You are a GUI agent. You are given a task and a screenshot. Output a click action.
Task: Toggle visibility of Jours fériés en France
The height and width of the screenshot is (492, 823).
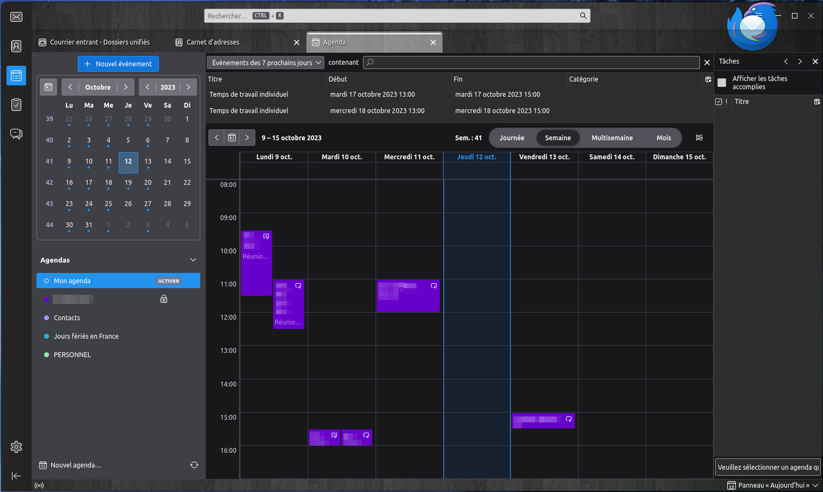(47, 337)
